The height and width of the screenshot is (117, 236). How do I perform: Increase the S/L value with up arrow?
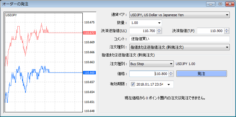pyautogui.click(x=159, y=30)
